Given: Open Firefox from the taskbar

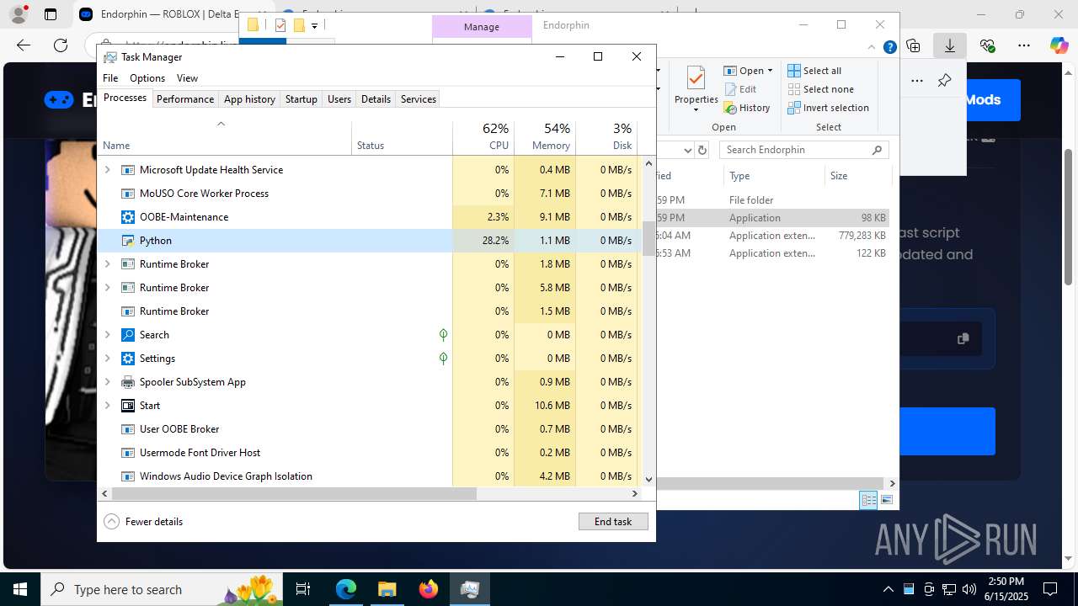Looking at the screenshot, I should (x=429, y=589).
